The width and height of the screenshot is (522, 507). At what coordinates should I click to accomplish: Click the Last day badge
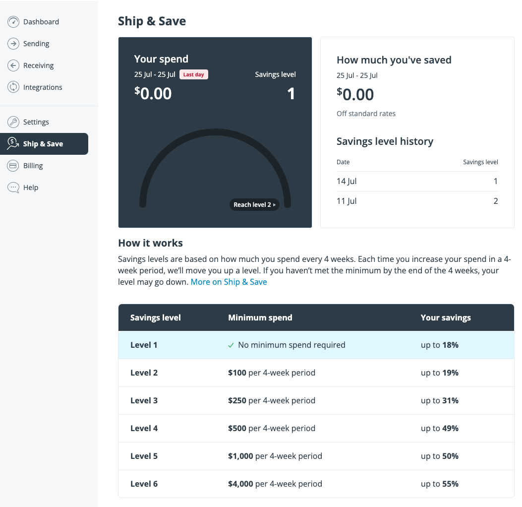[x=193, y=74]
